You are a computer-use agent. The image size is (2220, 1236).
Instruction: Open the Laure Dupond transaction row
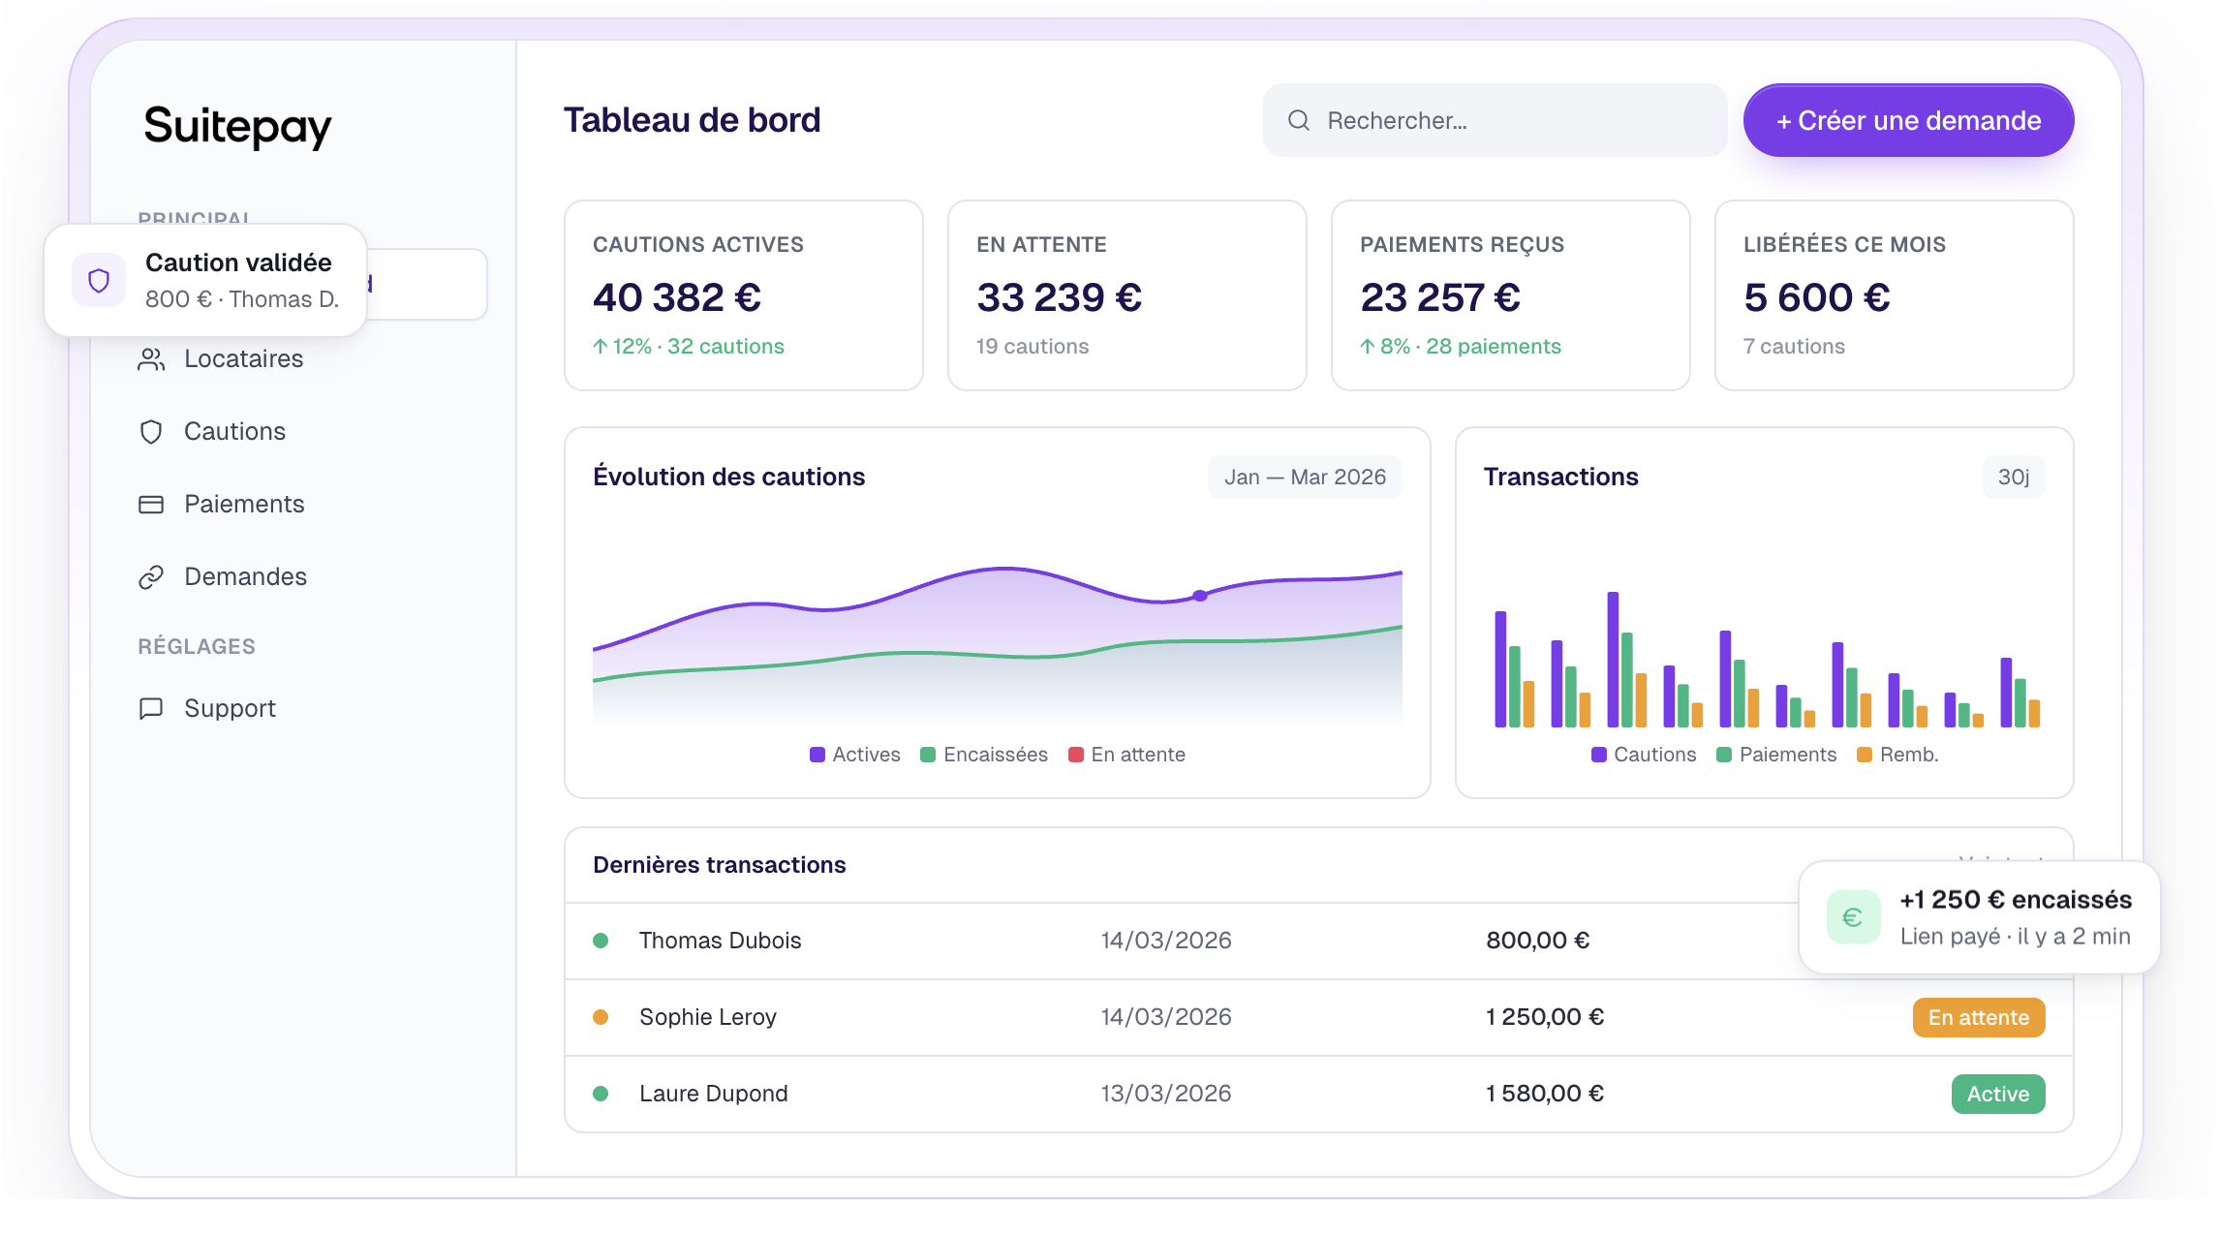click(x=1318, y=1094)
